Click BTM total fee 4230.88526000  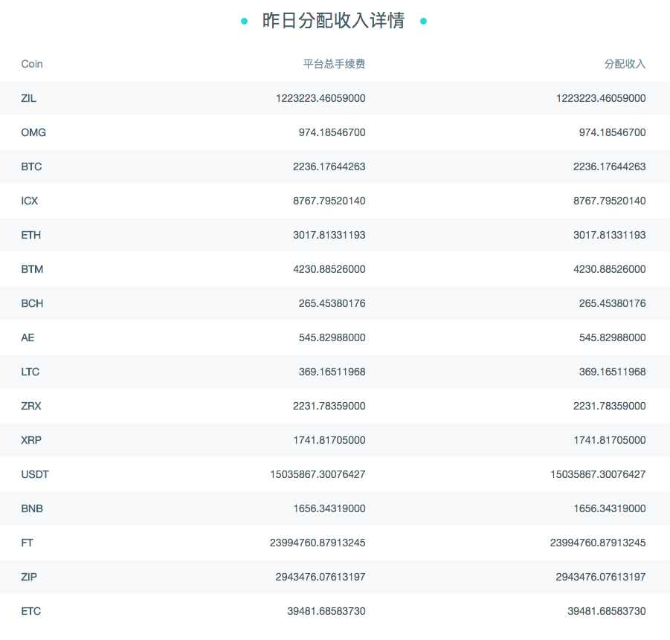(329, 269)
